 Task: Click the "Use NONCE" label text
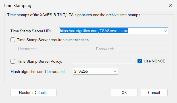point(155,61)
